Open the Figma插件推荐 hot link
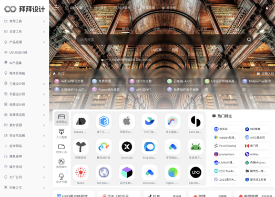This screenshot has width=275, height=197. 108,89
